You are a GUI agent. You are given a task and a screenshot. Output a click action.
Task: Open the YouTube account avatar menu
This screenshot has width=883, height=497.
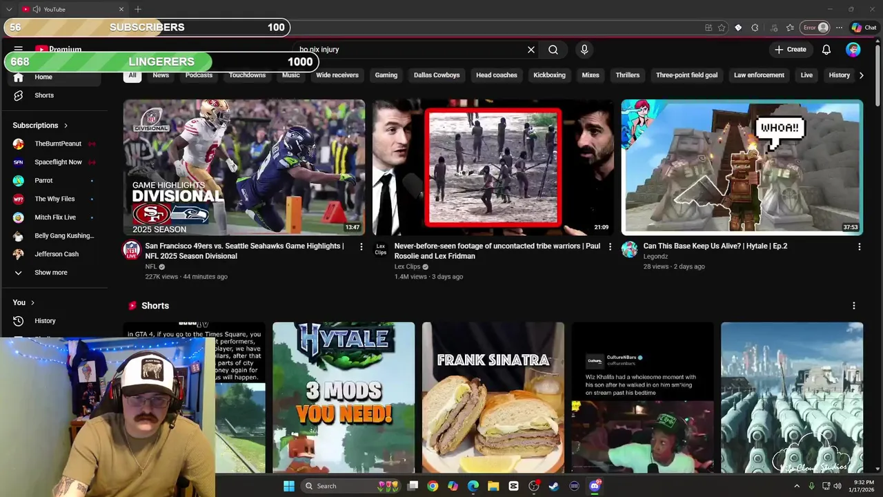tap(853, 50)
